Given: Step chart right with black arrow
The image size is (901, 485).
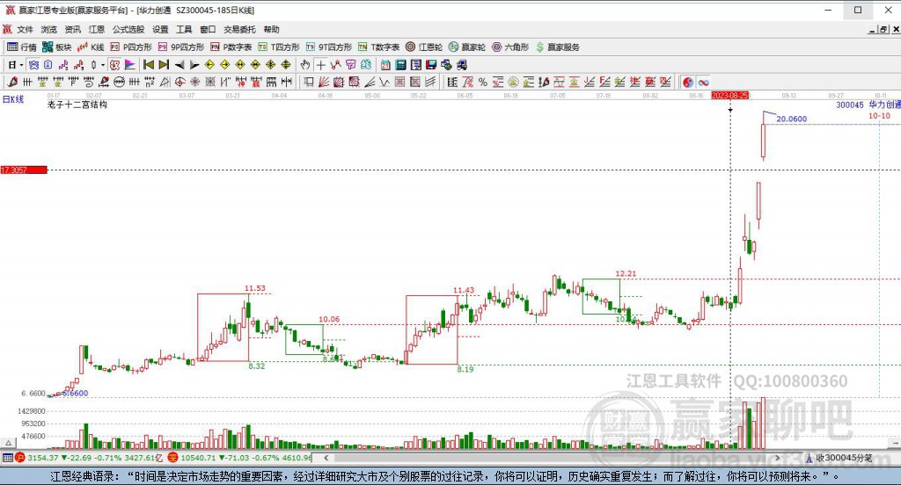Looking at the screenshot, I should pyautogui.click(x=194, y=65).
